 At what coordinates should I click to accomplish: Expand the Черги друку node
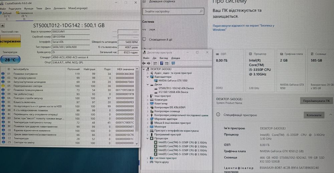point(148,162)
